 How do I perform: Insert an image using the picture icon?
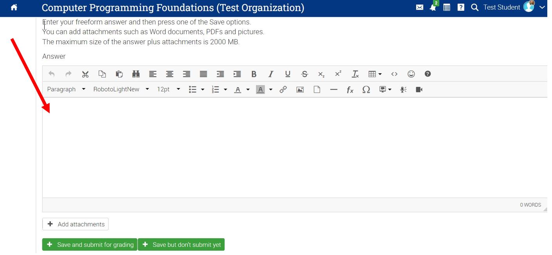300,90
